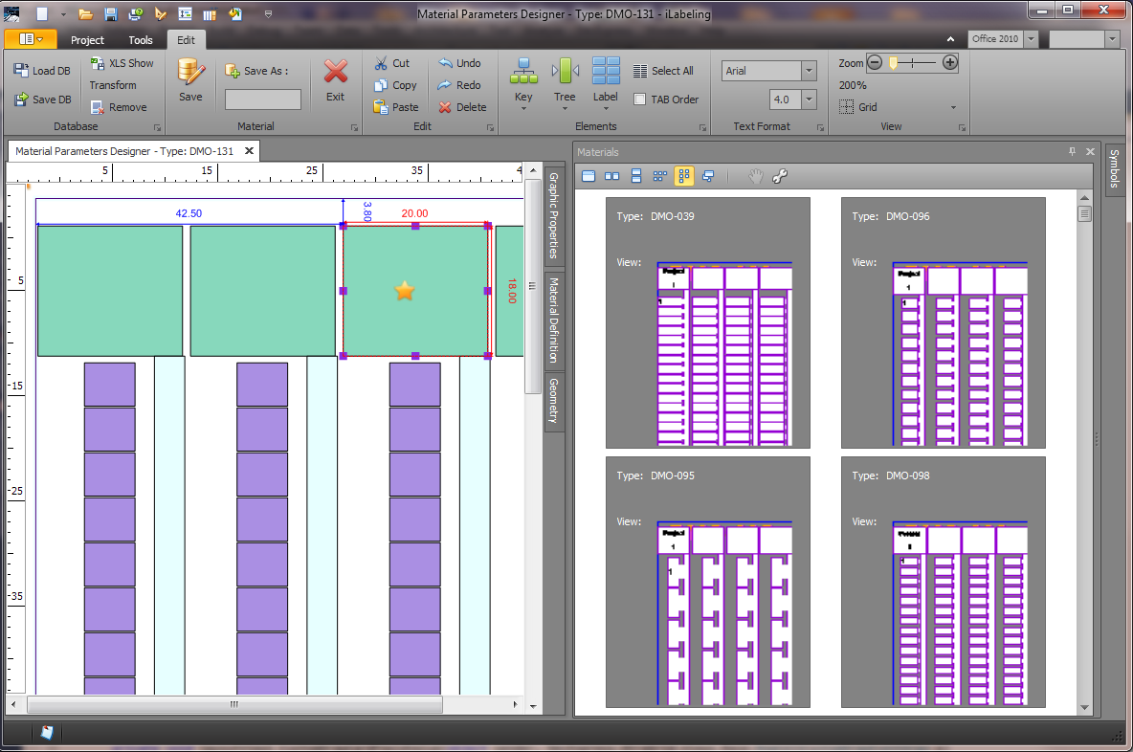Select the DMO-095 material thumbnail
This screenshot has height=752, width=1133.
708,583
